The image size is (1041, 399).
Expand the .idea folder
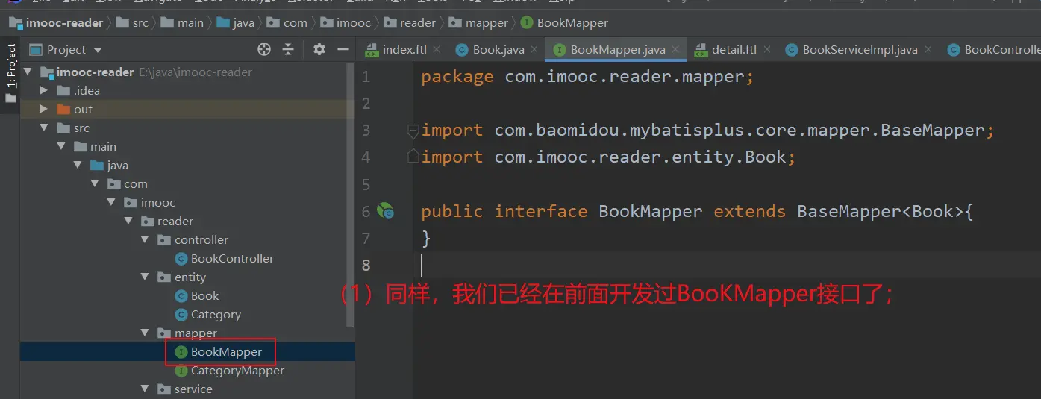(x=44, y=91)
